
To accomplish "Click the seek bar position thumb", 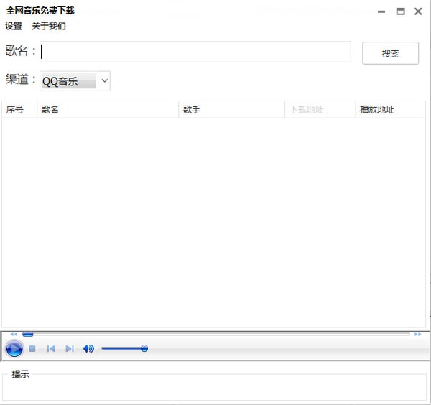I will pyautogui.click(x=28, y=334).
